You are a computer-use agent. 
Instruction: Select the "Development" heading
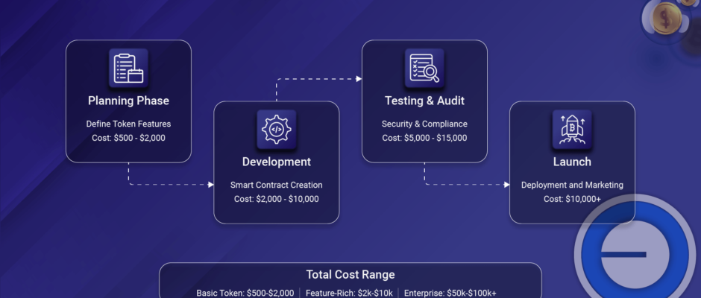click(x=276, y=162)
